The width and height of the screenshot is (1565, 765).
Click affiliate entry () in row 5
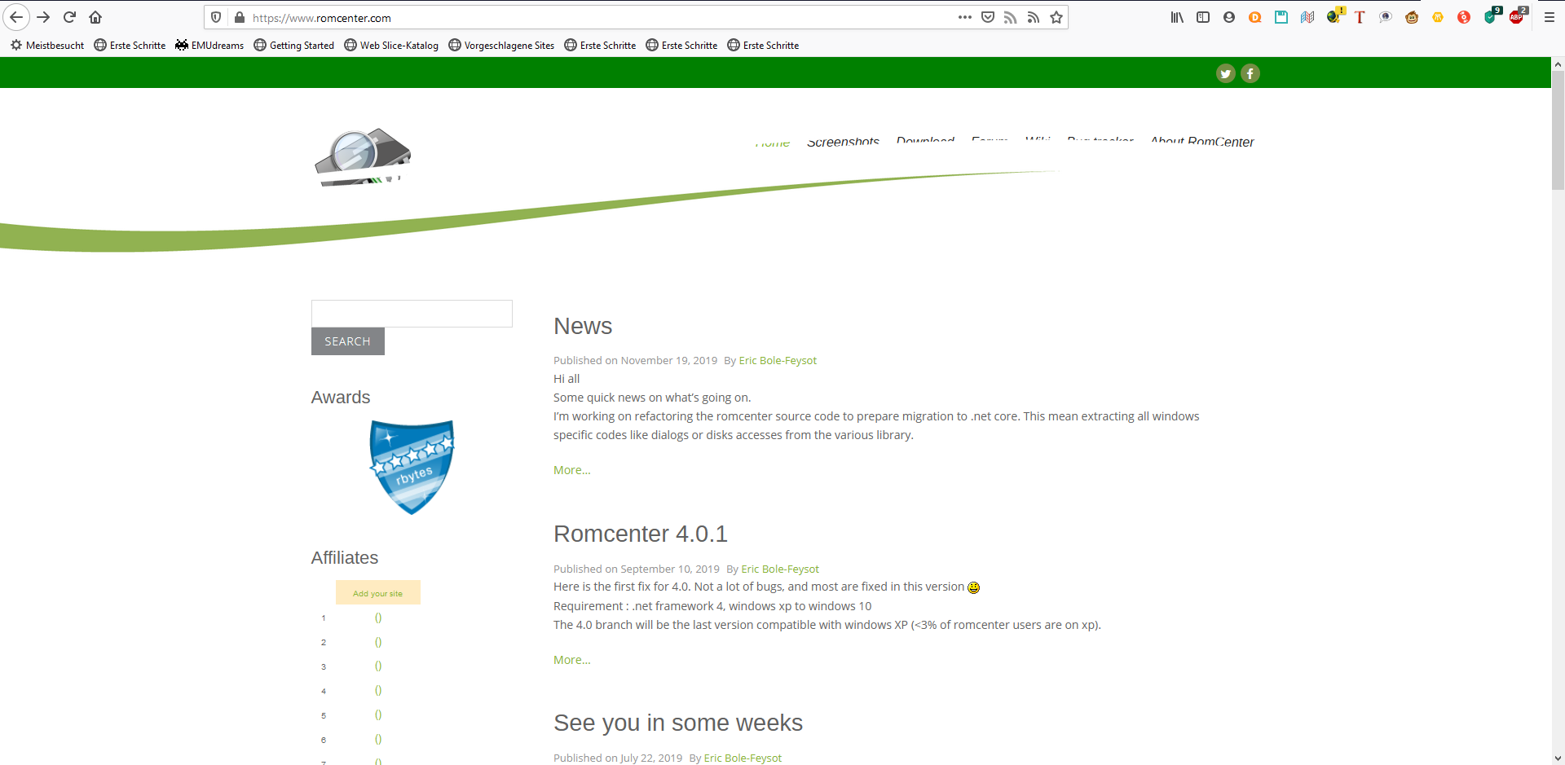tap(378, 714)
